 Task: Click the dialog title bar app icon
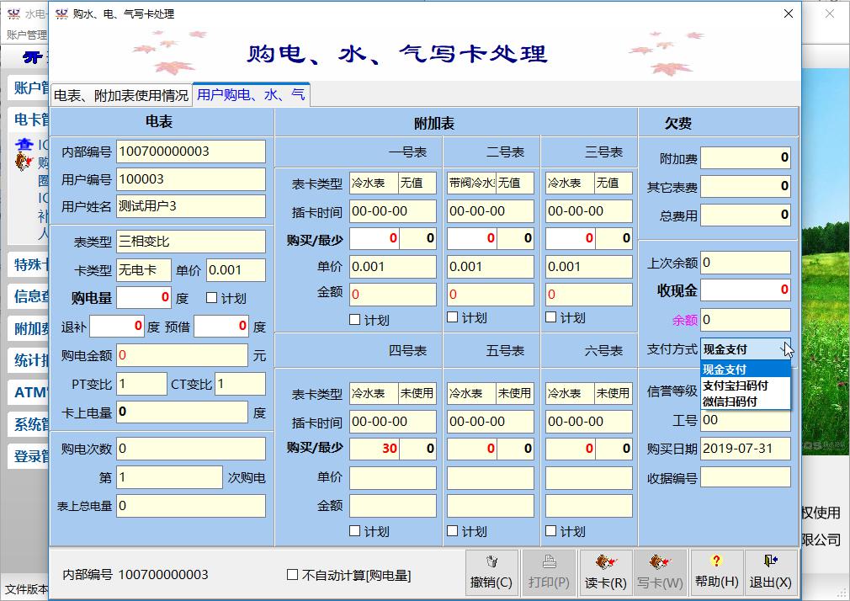tap(61, 13)
